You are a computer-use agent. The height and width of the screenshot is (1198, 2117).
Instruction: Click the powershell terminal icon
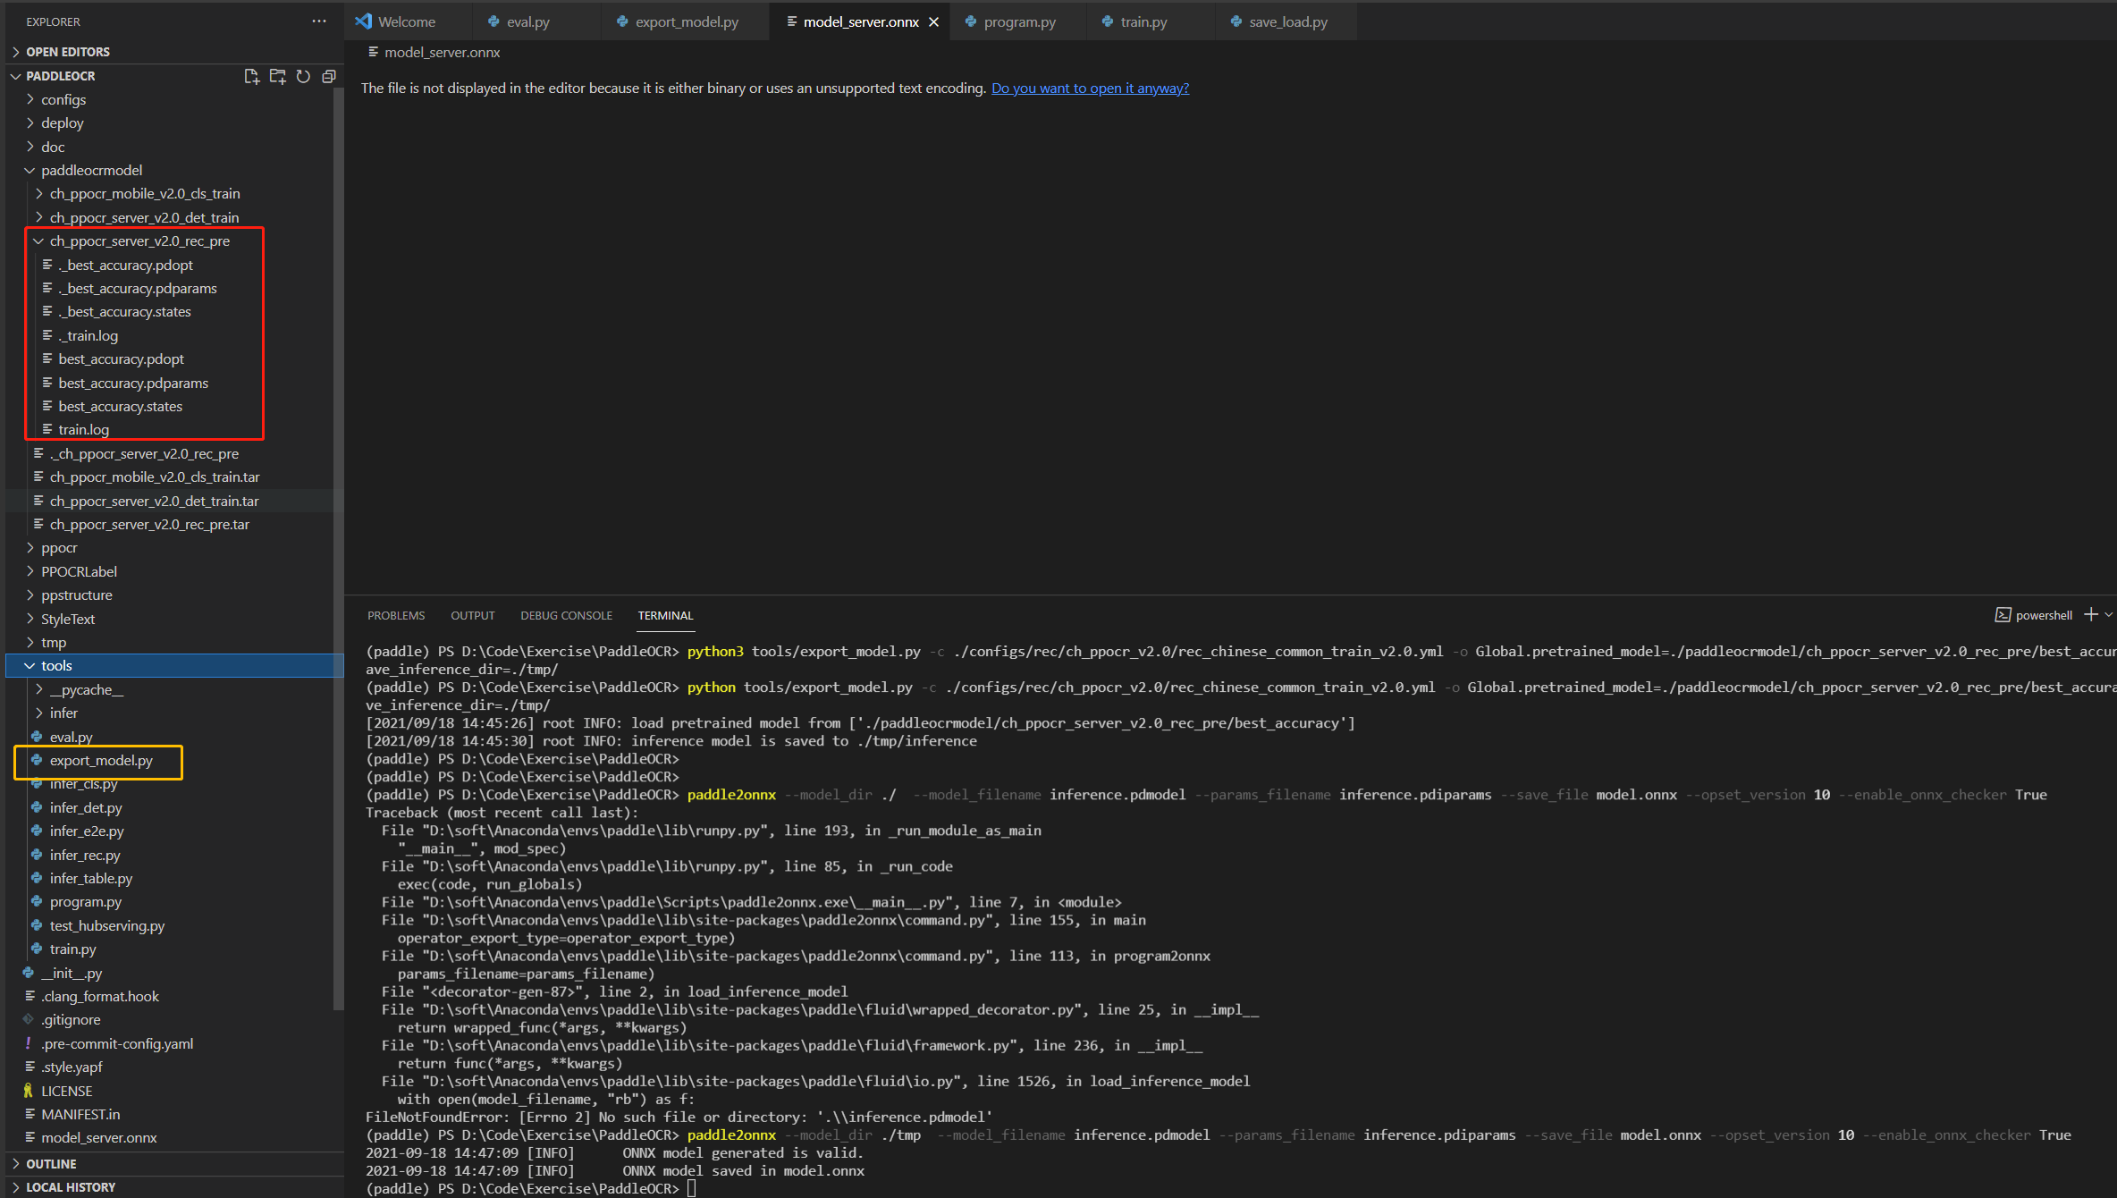pyautogui.click(x=2003, y=615)
